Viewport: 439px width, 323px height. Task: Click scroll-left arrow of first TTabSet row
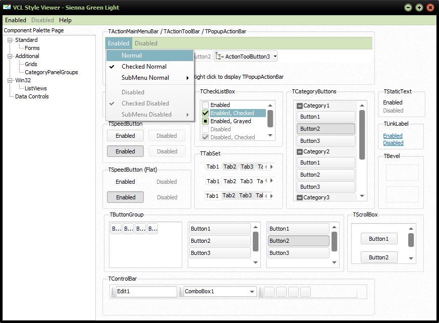(x=266, y=167)
